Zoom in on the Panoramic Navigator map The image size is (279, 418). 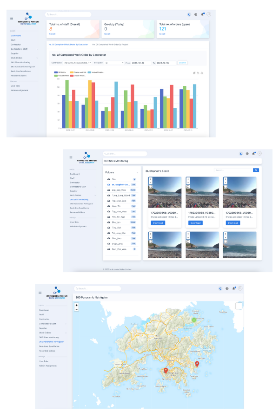click(x=77, y=305)
